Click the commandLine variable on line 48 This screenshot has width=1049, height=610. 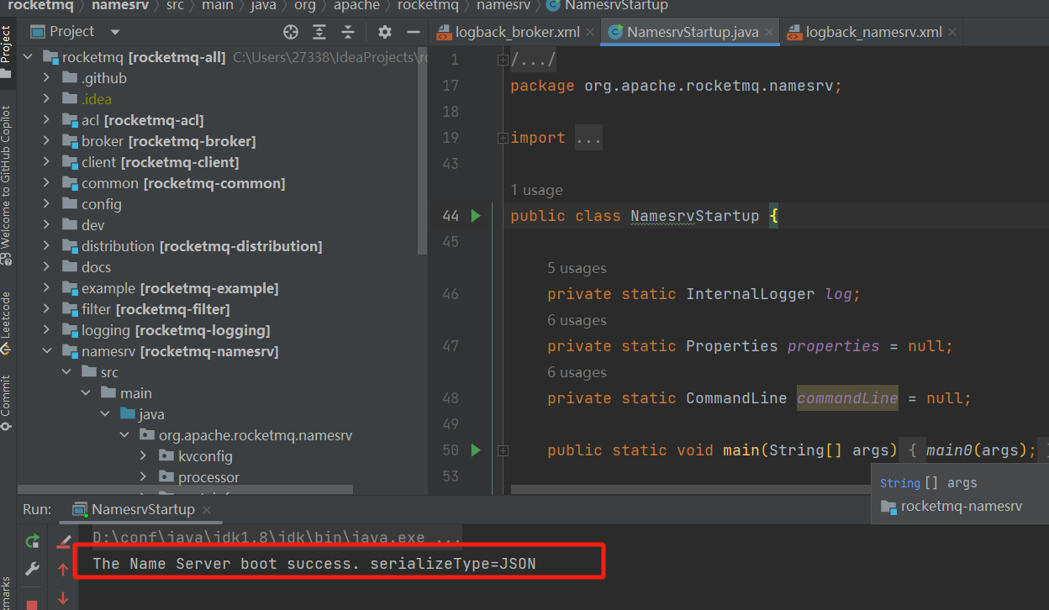click(x=847, y=398)
